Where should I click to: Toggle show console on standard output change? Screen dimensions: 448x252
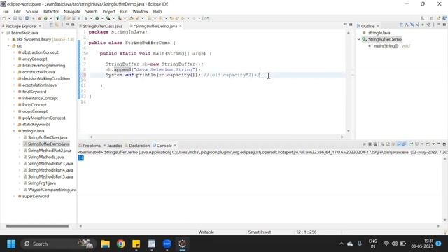(399, 144)
